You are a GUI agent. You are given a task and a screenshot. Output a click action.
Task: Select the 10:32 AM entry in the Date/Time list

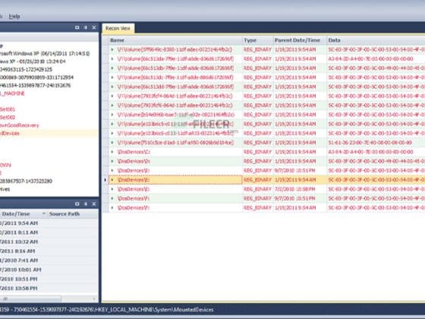[x=19, y=242]
